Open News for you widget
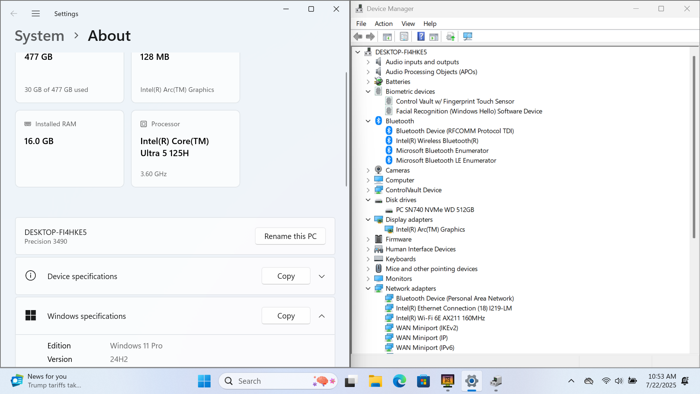Viewport: 700px width, 394px height. 46,381
